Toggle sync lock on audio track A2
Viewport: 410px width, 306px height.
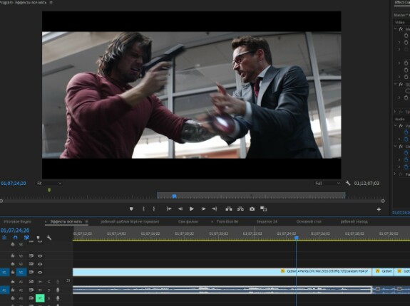coord(31,290)
